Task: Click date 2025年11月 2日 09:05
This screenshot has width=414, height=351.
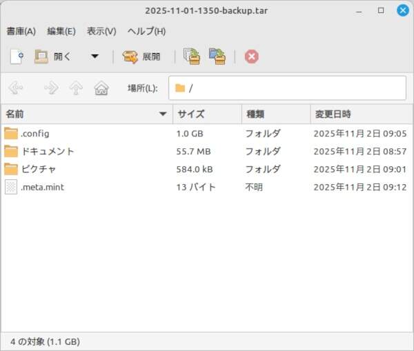Action: pyautogui.click(x=360, y=134)
